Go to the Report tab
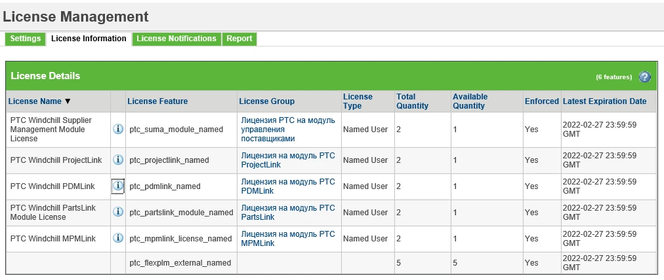664x280 pixels. [239, 39]
